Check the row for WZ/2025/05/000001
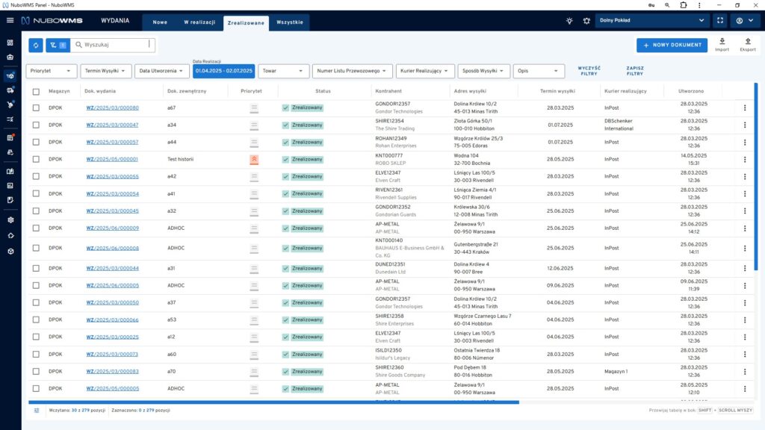 36,159
